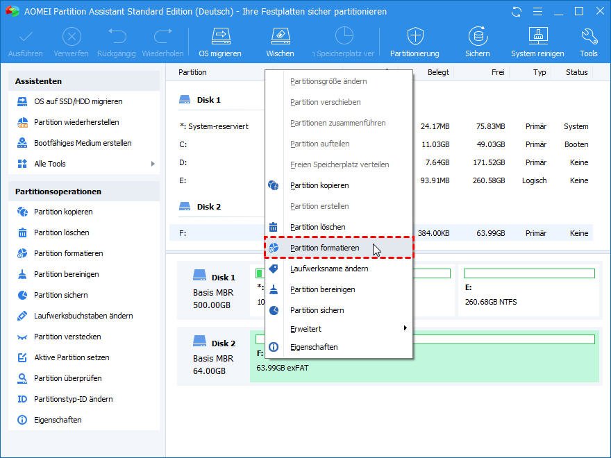Click the Partitionen zusammenführen menu entry
Image resolution: width=611 pixels, height=458 pixels.
coord(339,123)
